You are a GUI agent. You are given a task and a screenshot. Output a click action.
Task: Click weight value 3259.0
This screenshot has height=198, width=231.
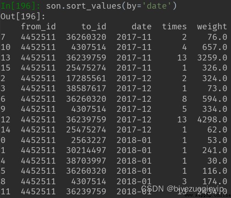212,58
